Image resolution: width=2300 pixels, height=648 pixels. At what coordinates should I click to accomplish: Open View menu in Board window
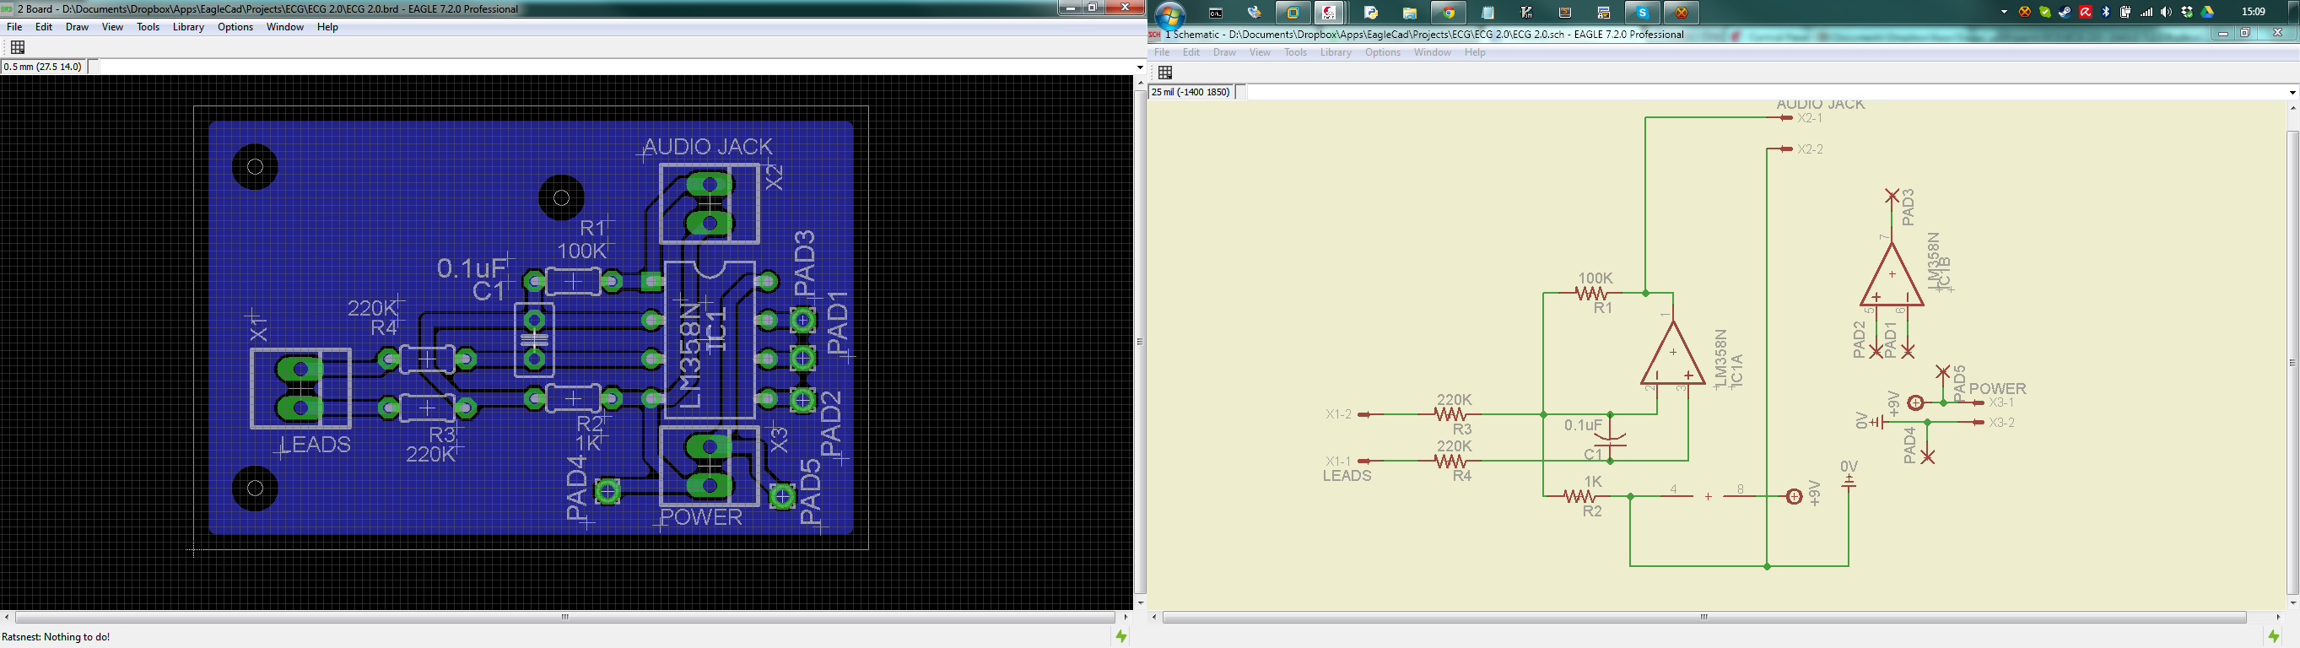pos(112,27)
